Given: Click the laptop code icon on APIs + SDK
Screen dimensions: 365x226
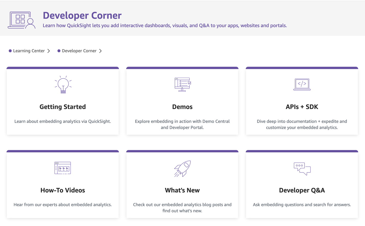Looking at the screenshot, I should pos(302,84).
